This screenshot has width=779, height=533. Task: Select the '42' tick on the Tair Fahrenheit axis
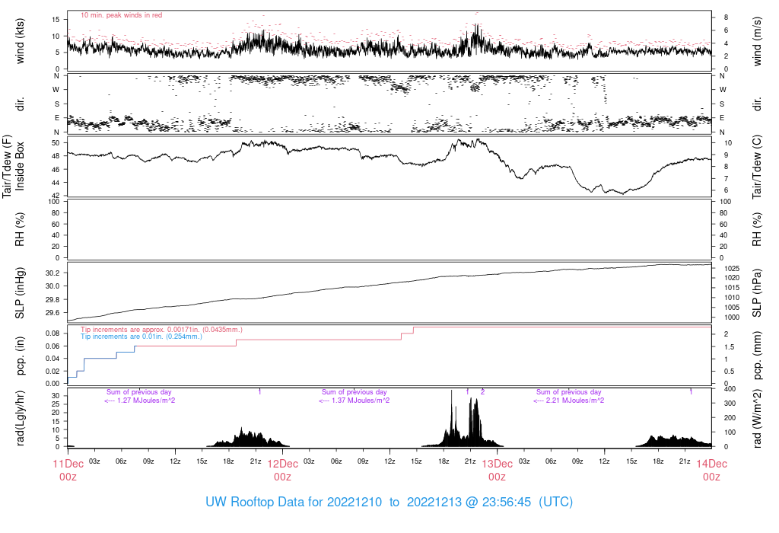coord(56,196)
